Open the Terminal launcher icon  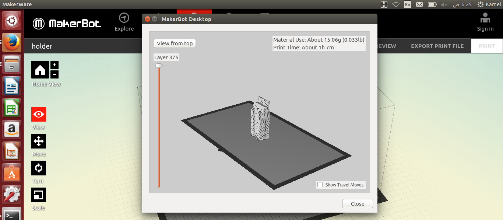pos(12,214)
